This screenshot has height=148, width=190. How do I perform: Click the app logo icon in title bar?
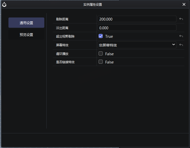tap(4, 4)
